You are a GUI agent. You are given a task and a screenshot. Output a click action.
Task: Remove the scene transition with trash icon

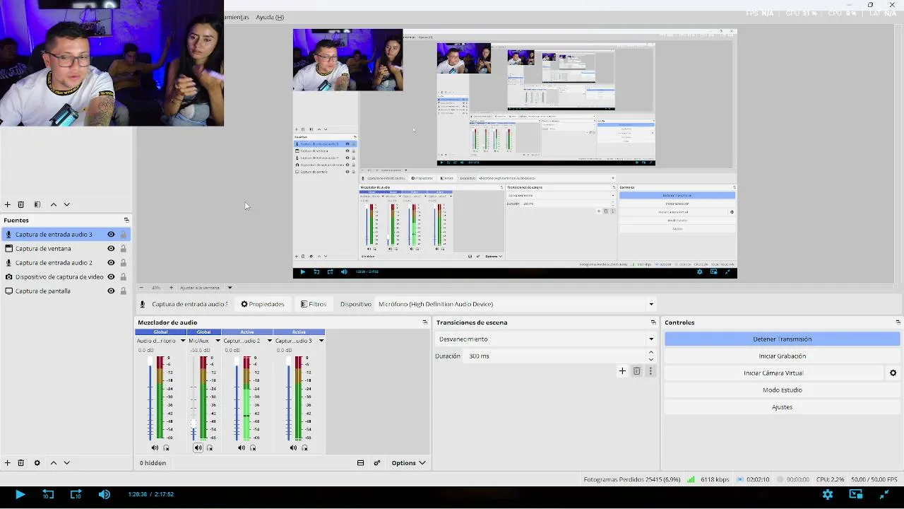tap(636, 371)
